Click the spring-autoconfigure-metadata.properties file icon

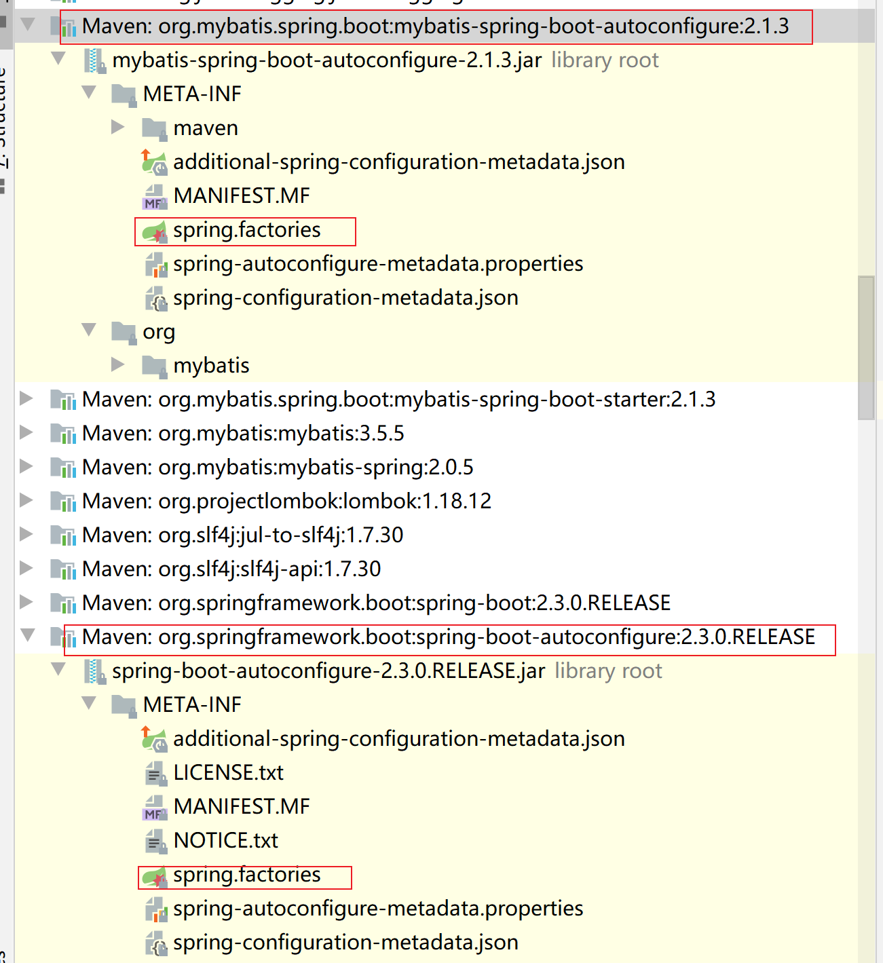(155, 264)
